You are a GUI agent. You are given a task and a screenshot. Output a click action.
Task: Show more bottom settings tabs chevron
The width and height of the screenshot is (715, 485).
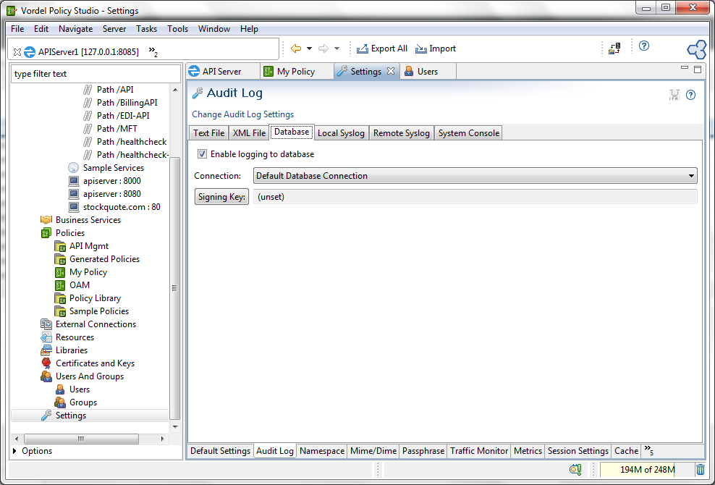[x=649, y=451]
